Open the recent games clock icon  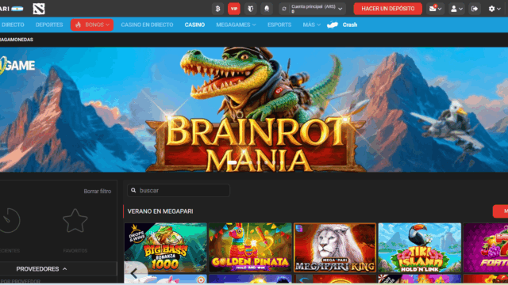[10, 221]
